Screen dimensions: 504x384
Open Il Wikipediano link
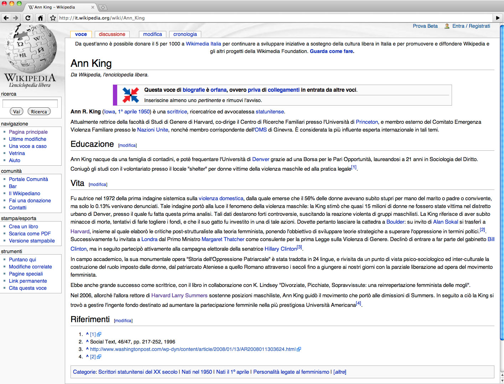pos(25,193)
